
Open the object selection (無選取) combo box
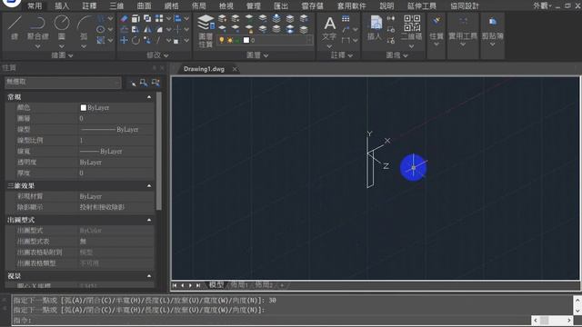63,83
